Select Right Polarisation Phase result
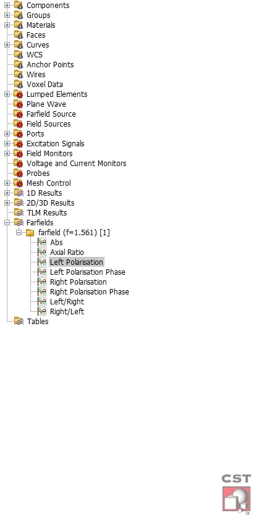This screenshot has height=518, width=254. click(90, 291)
